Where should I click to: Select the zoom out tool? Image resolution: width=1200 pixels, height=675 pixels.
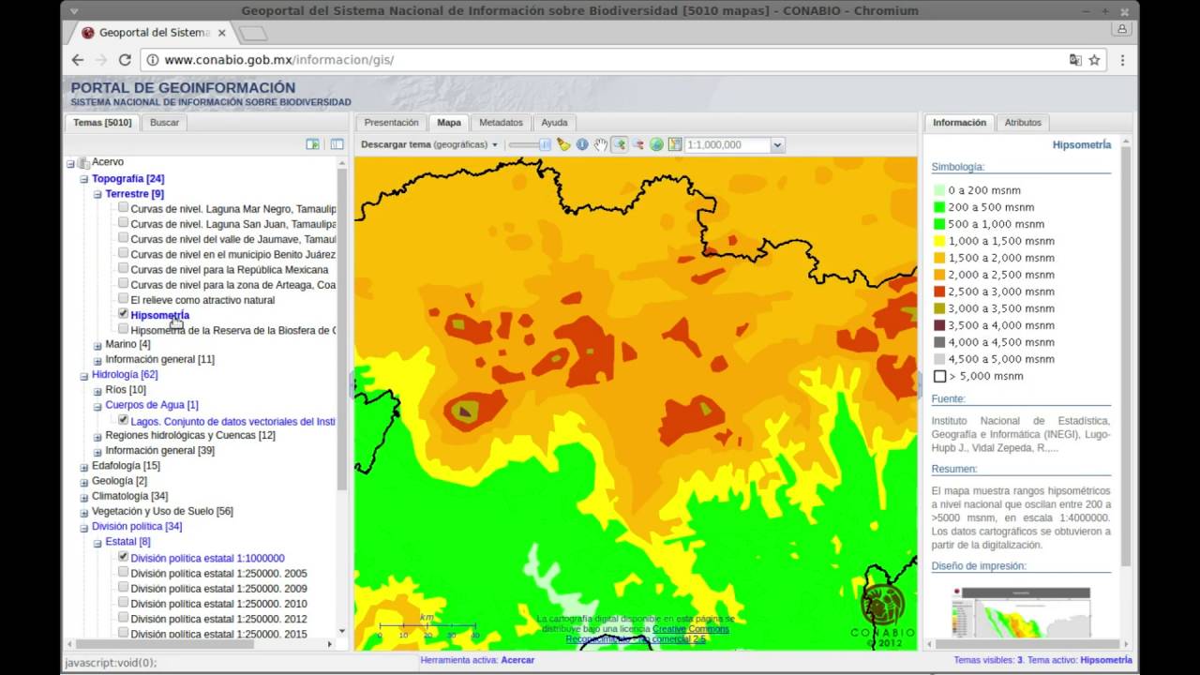(638, 144)
